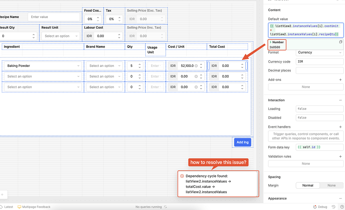Viewport: 345px width, 210px height.
Task: Click the Currency code field with IDR
Action: pos(319,62)
